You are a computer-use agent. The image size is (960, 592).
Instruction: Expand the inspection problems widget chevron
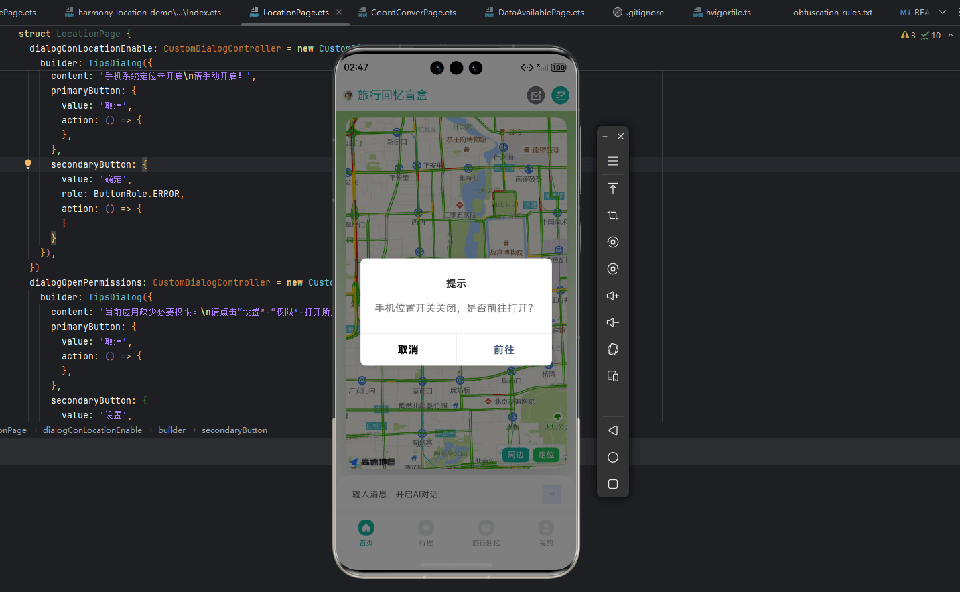[951, 35]
